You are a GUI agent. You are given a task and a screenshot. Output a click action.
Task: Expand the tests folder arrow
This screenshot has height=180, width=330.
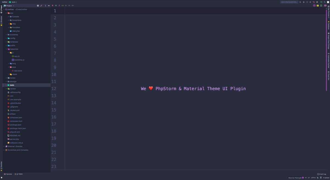coord(6,85)
